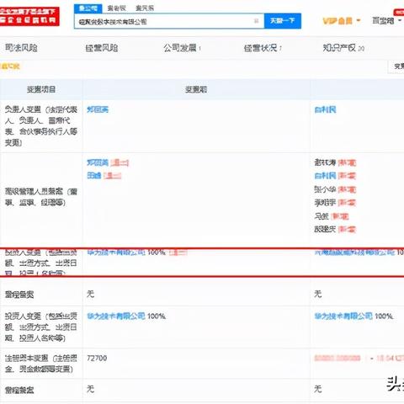This screenshot has height=404, width=404.
Task: Click the 注册资本变更 row label
Action: click(x=41, y=364)
